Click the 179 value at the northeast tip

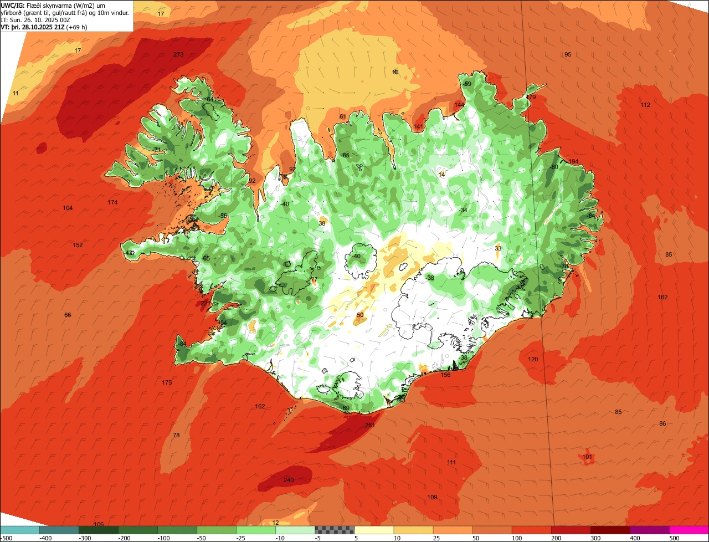point(531,97)
